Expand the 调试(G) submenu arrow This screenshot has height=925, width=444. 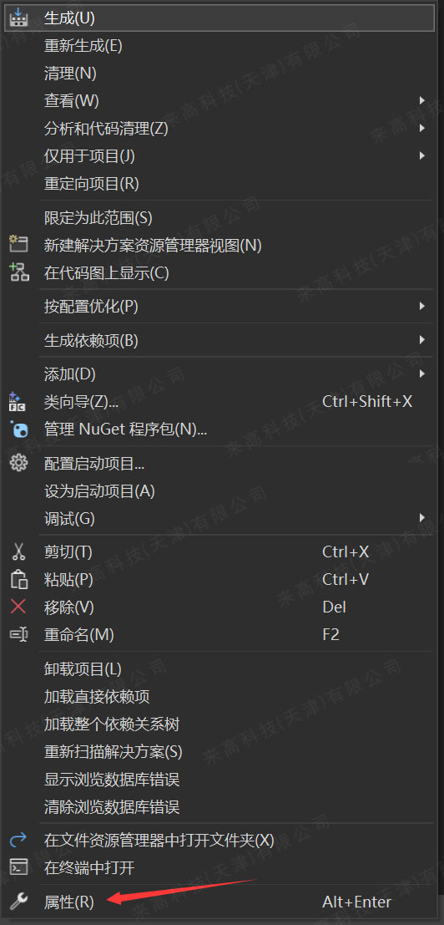[x=422, y=518]
